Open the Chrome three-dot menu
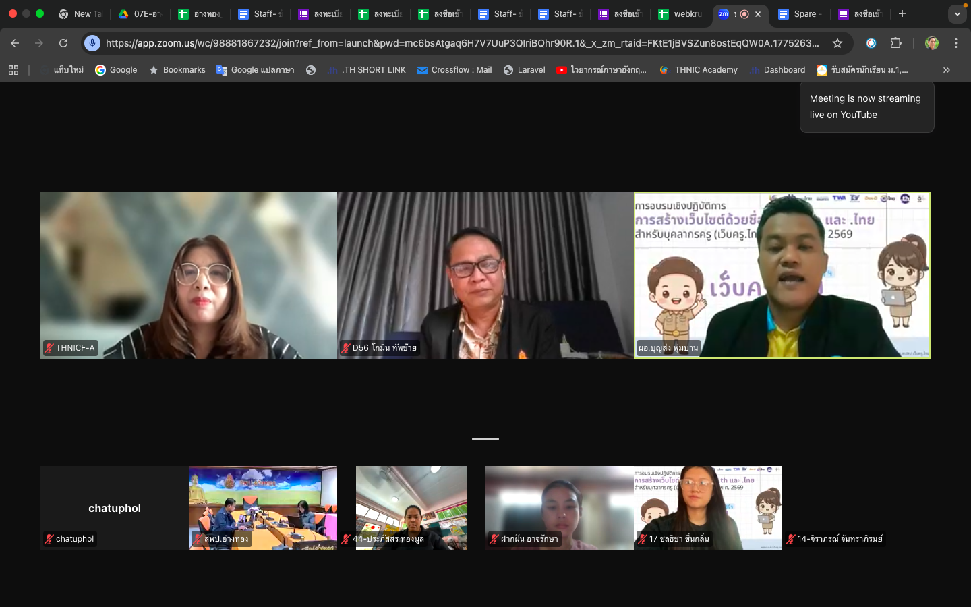The height and width of the screenshot is (607, 971). click(955, 43)
